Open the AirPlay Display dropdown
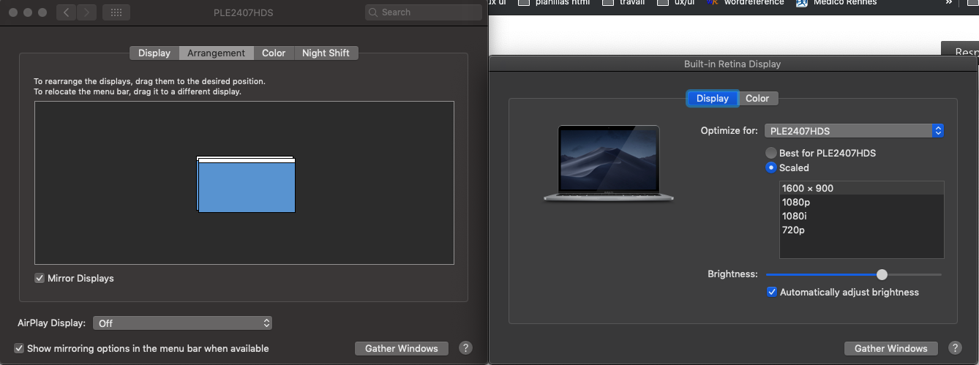This screenshot has width=979, height=365. (x=182, y=323)
